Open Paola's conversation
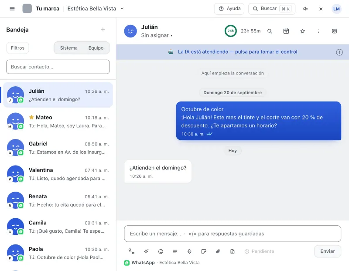The height and width of the screenshot is (271, 349). 58,253
